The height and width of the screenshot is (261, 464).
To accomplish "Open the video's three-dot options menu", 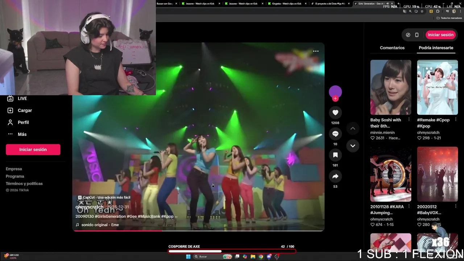I will point(316,51).
